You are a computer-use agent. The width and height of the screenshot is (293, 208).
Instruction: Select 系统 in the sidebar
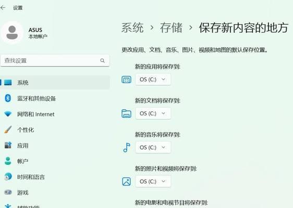tap(55, 82)
